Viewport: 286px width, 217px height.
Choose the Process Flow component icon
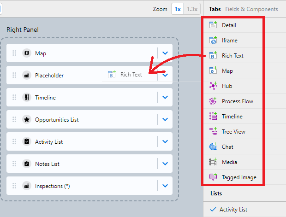[x=213, y=101]
